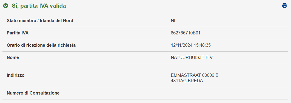Click the 'Stato membro / Irlanda del Nord' label
This screenshot has width=291, height=103.
[x=40, y=21]
